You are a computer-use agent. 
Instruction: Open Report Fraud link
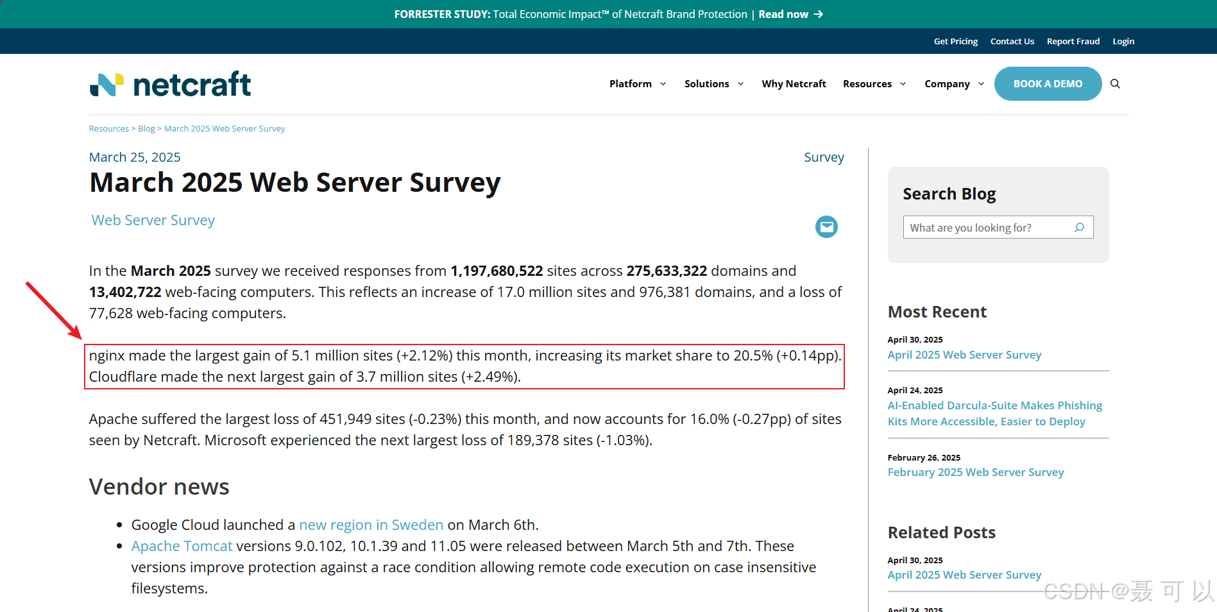(x=1073, y=41)
